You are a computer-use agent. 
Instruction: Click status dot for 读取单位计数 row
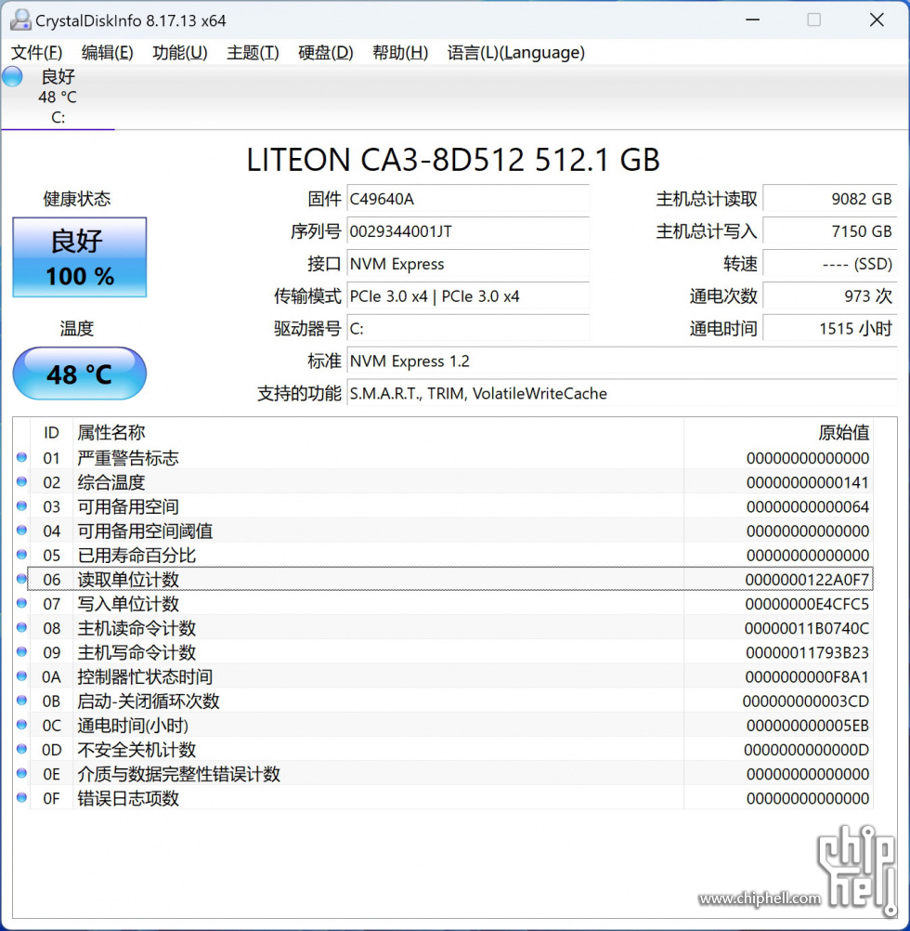(22, 578)
